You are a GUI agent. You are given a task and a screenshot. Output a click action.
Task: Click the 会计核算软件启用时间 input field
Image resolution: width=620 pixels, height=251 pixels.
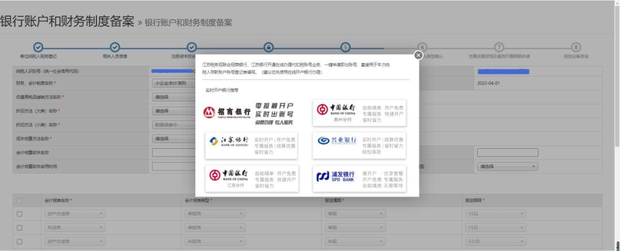(x=173, y=167)
